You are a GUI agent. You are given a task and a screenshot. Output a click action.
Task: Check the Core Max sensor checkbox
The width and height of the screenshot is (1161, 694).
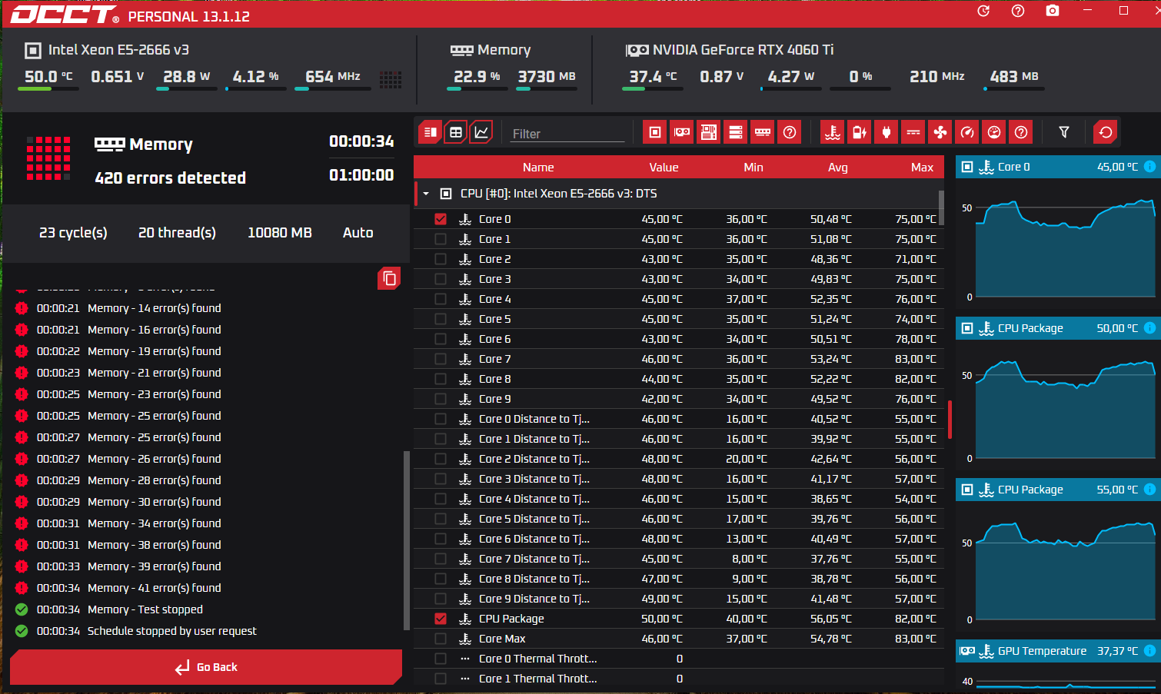tap(441, 639)
